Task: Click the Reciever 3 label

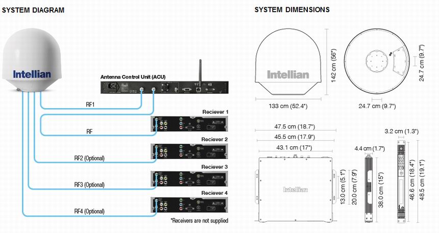Action: point(214,167)
